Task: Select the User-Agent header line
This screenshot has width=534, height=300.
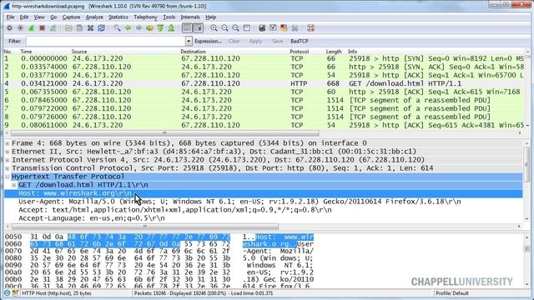Action: (x=239, y=202)
